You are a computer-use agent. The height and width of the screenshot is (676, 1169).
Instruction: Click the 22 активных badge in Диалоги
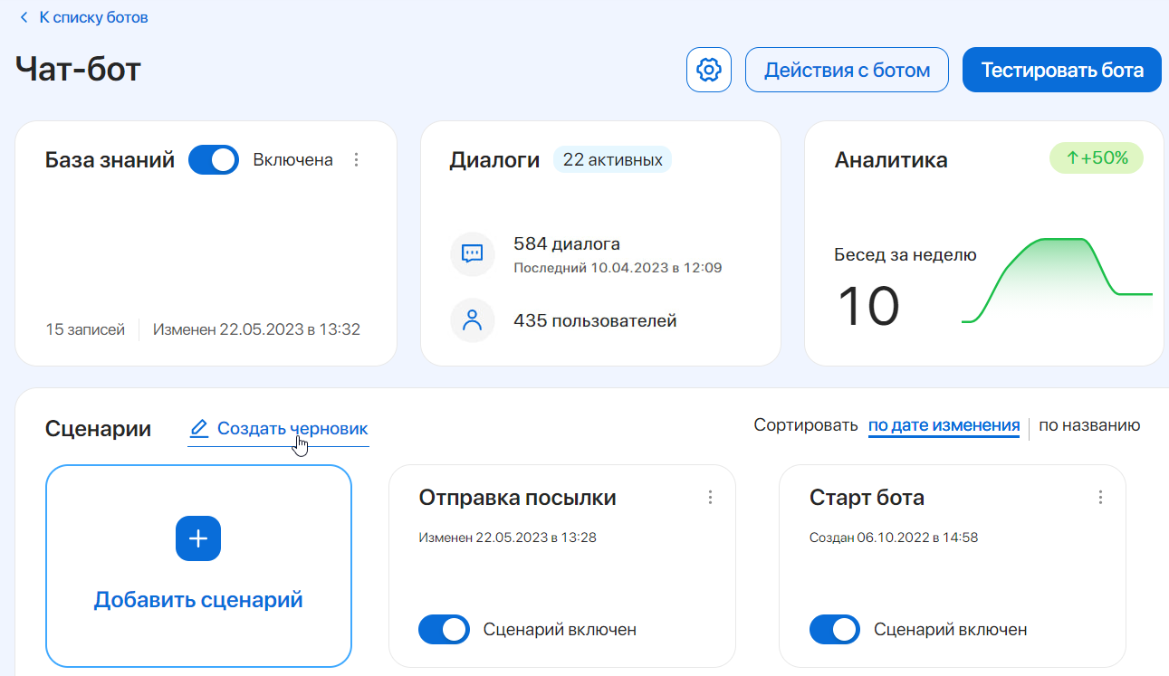tap(612, 157)
